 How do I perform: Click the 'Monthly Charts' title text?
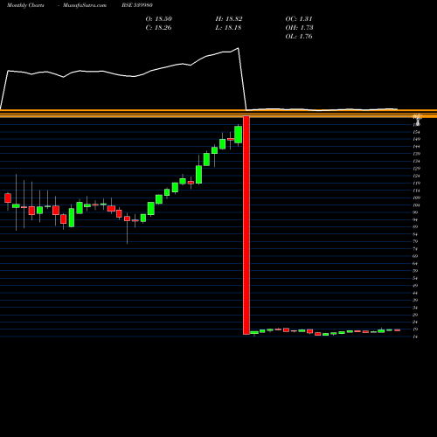[25, 5]
